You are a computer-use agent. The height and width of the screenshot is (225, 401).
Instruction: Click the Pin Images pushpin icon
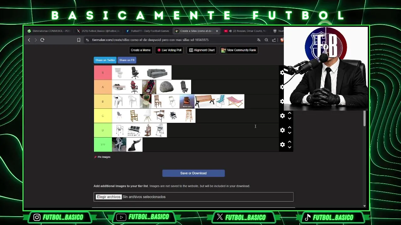[x=95, y=157]
